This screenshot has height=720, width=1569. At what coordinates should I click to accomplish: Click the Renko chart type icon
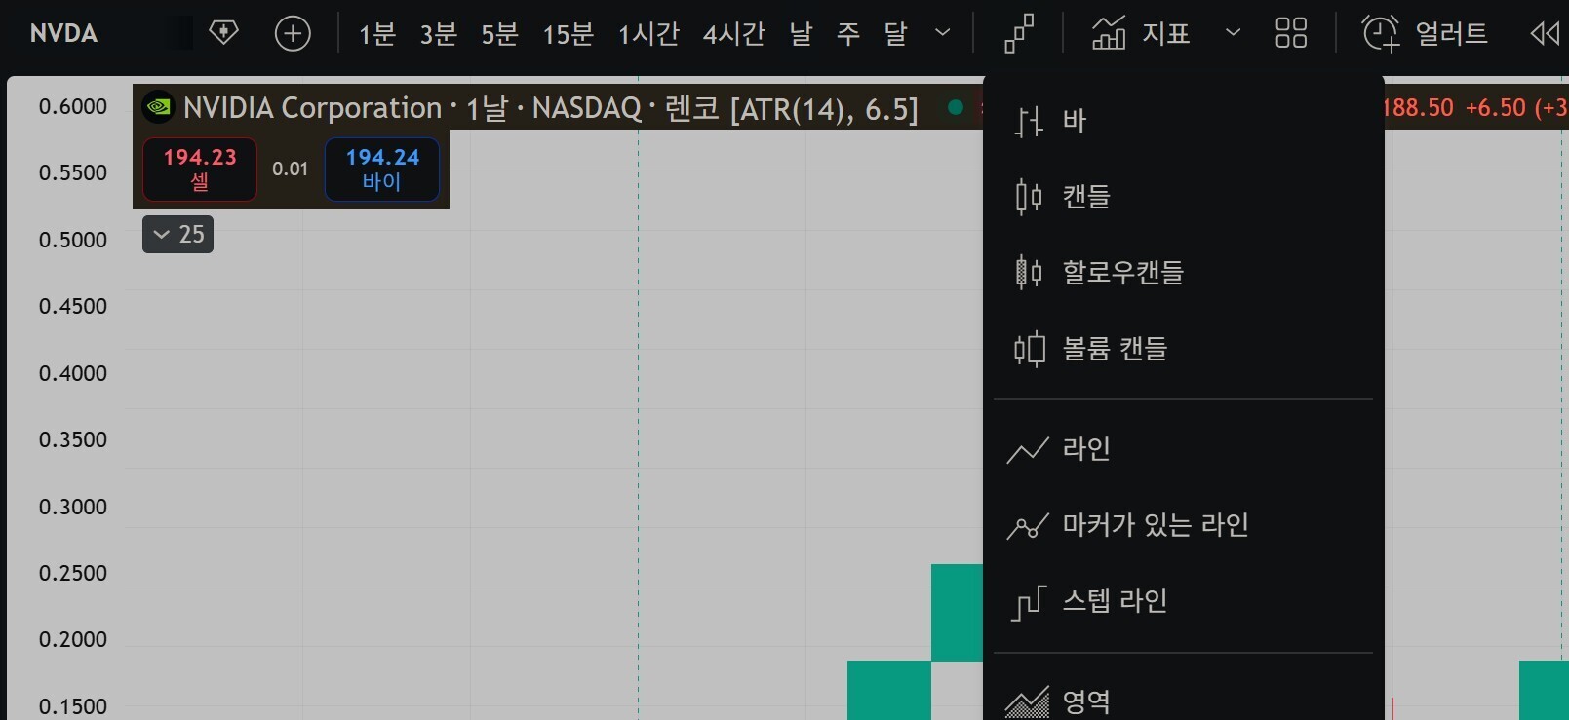tap(1019, 33)
